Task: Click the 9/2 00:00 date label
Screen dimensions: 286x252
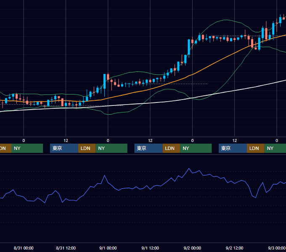Action: 192,248
